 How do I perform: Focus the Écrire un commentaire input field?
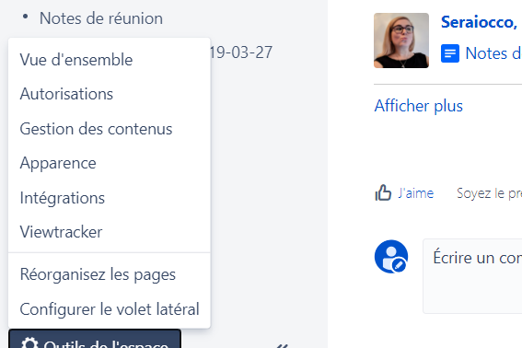(x=472, y=276)
